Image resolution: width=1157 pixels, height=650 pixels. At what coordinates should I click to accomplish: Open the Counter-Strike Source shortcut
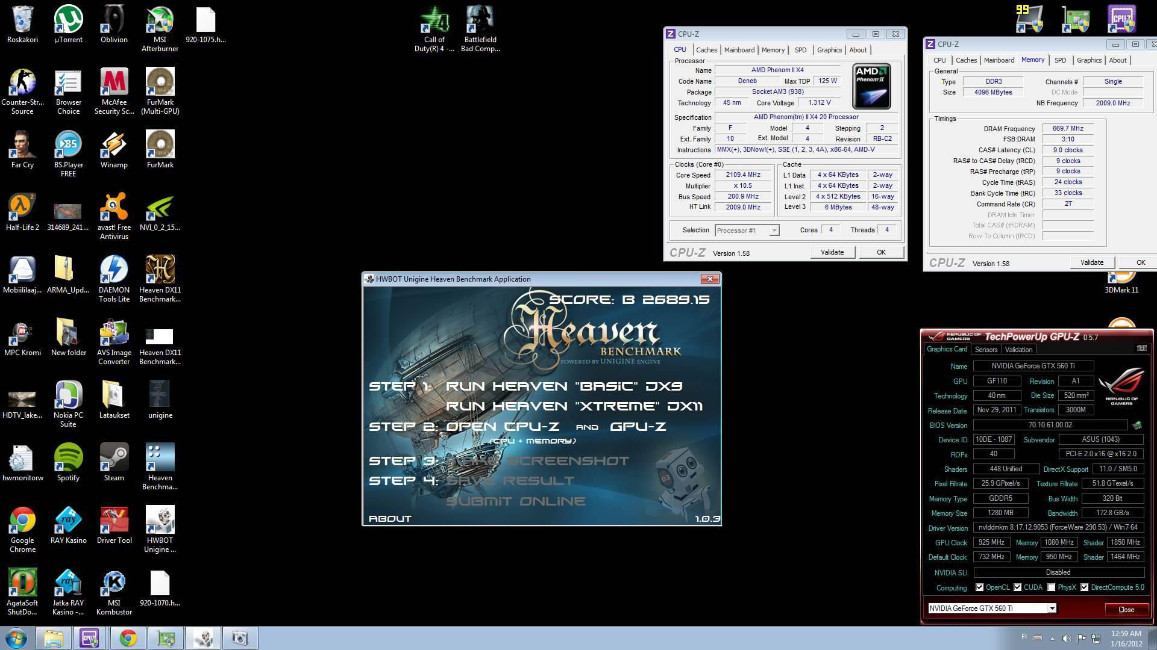pyautogui.click(x=22, y=91)
